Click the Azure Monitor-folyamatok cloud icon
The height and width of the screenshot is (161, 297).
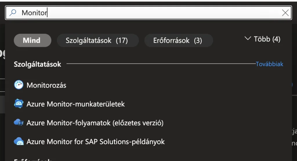(18, 123)
